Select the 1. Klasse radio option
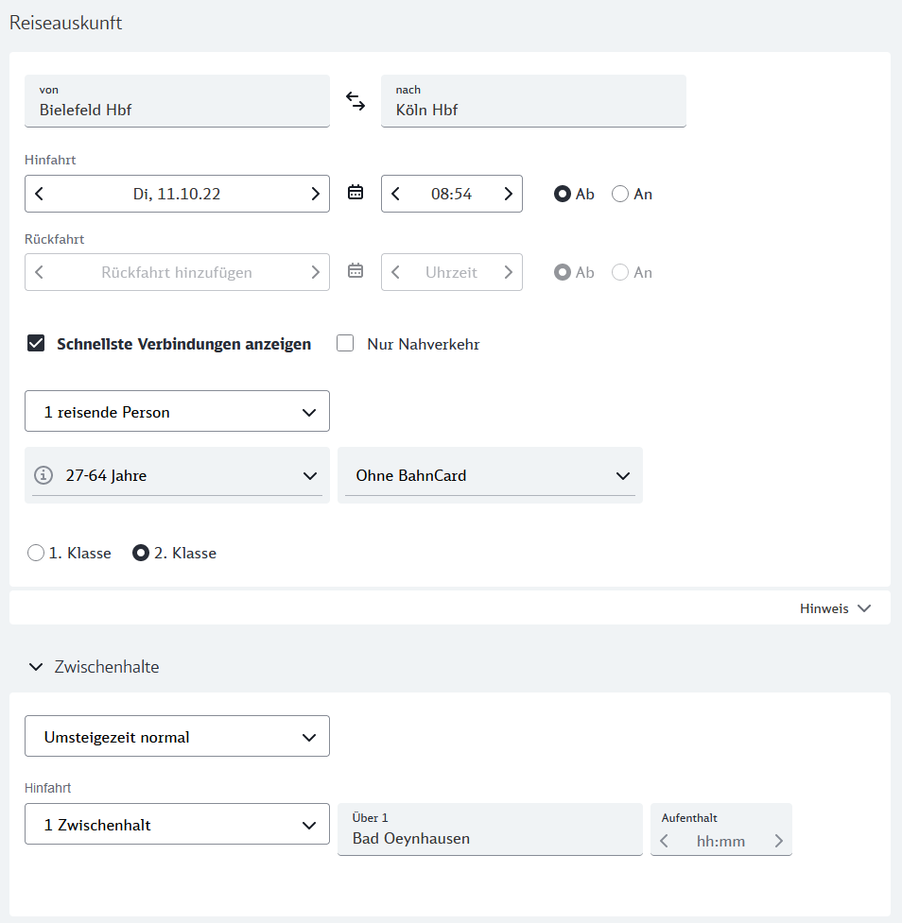Image resolution: width=902 pixels, height=923 pixels. (x=36, y=554)
